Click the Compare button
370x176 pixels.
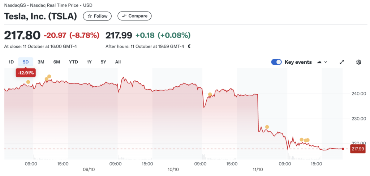(134, 16)
